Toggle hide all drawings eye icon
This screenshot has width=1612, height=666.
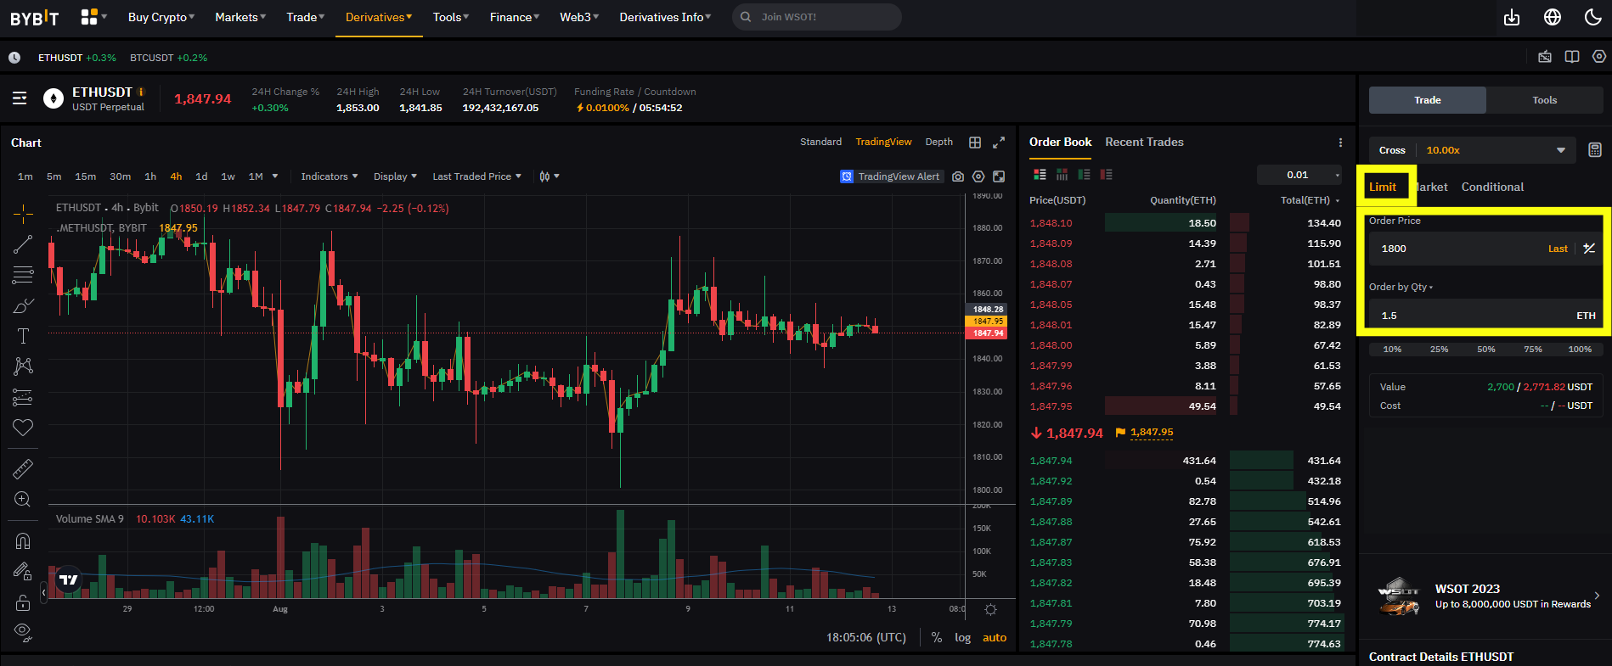point(23,633)
